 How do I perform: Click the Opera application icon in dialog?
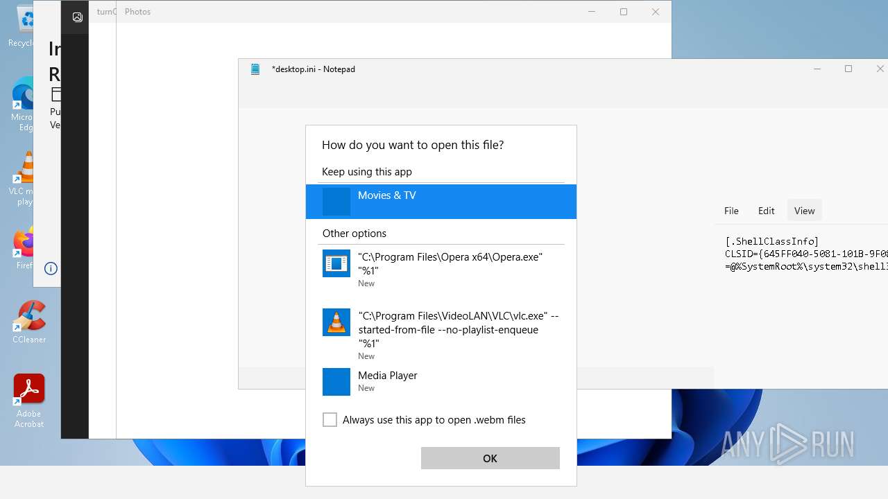[336, 263]
